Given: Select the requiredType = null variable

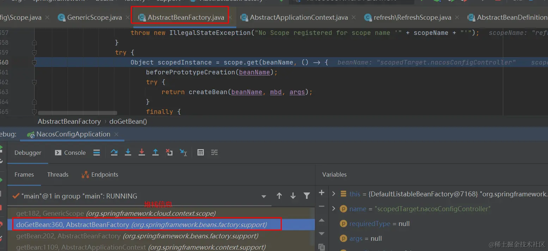Looking at the screenshot, I should click(439, 224).
